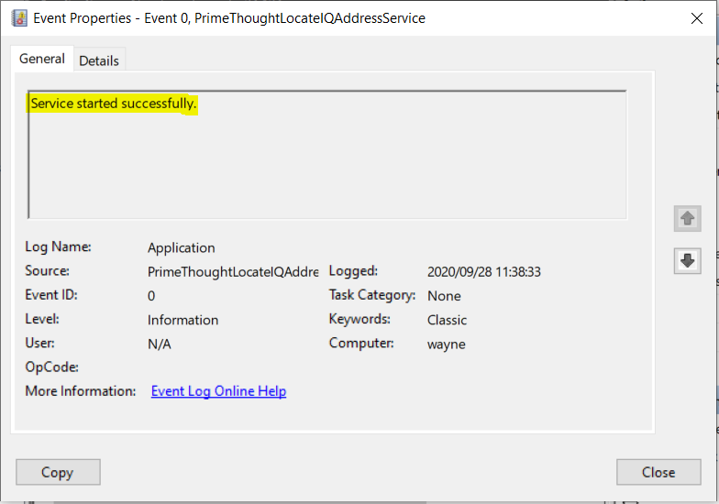Screen dimensions: 719x504
Task: Click the Computer value 'wayne'
Action: (446, 345)
